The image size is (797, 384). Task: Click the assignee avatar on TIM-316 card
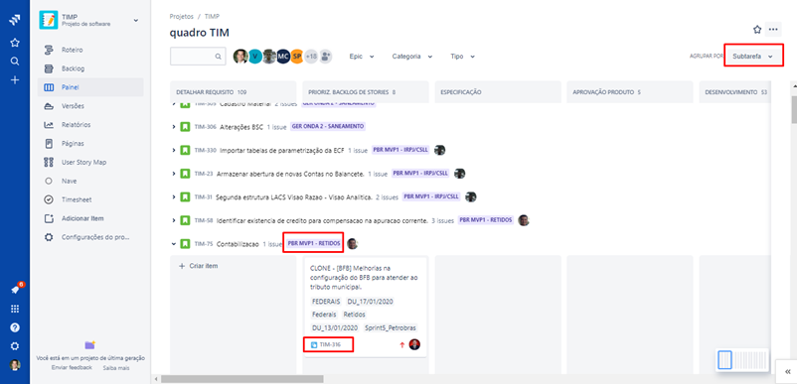tap(414, 344)
